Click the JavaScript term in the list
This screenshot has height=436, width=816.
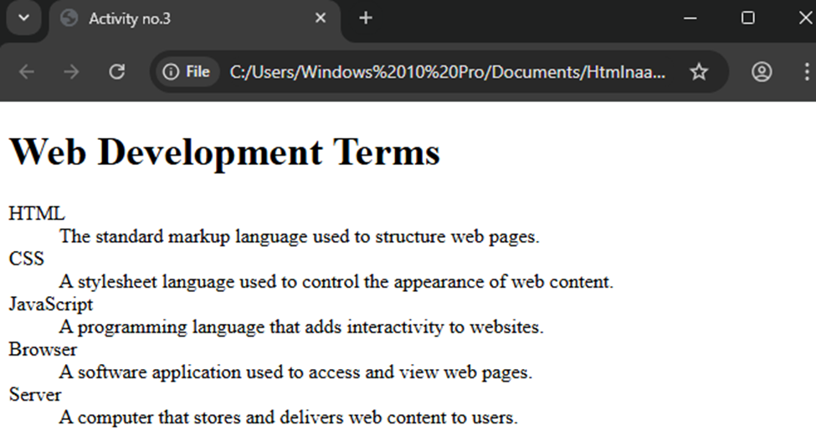pyautogui.click(x=51, y=304)
